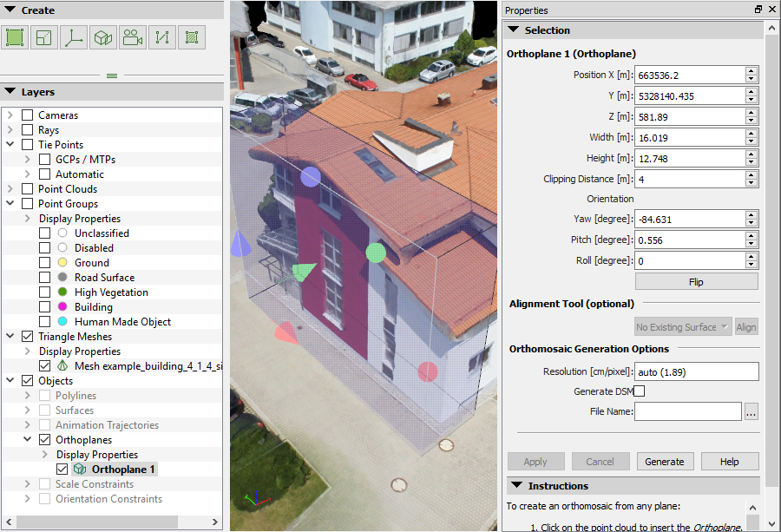Screen dimensions: 781x532
Task: Increase Yaw value with its stepper arrow
Action: click(x=751, y=214)
